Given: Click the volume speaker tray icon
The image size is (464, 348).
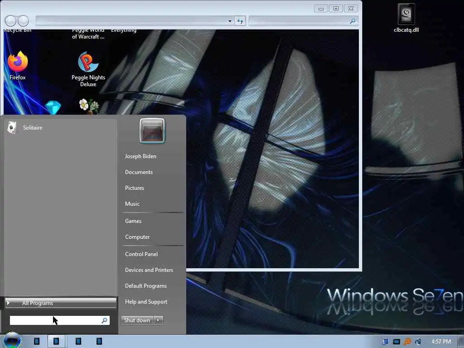Looking at the screenshot, I should pyautogui.click(x=418, y=342).
